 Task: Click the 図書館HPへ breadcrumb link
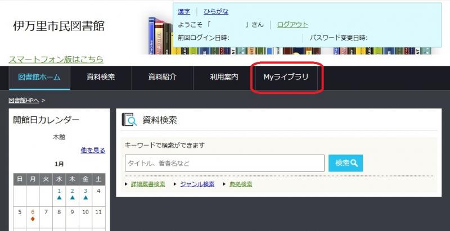(x=24, y=100)
